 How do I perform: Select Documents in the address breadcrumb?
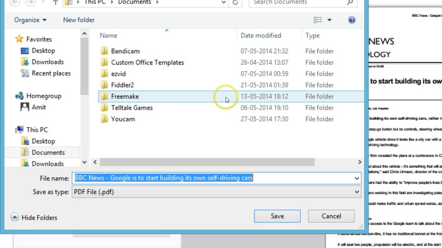134,2
